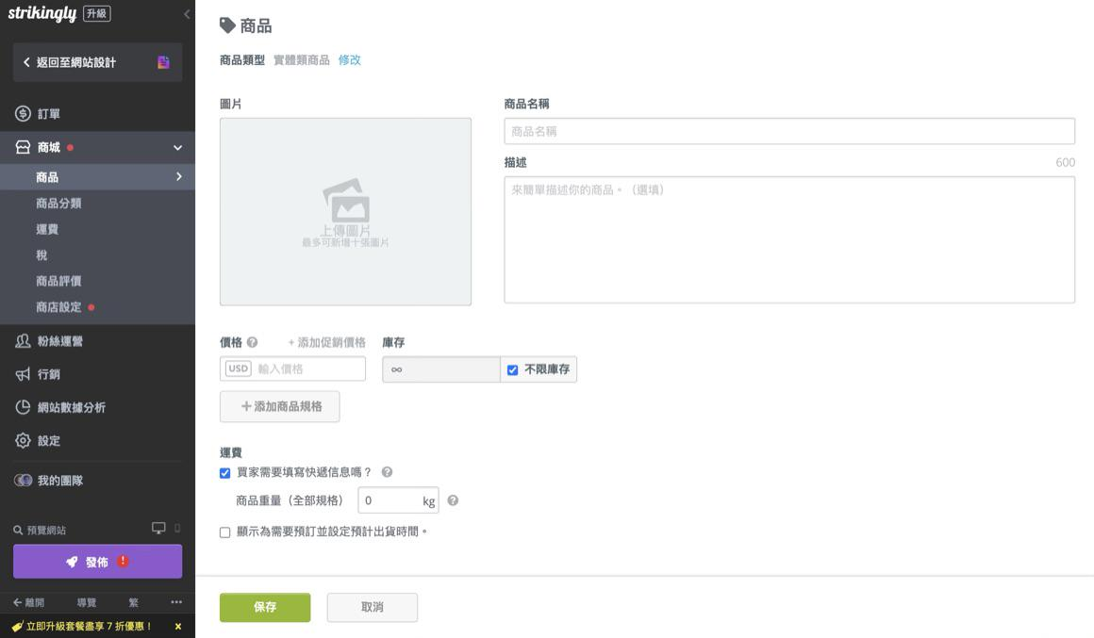
Task: Uncheck the 不限庫存 checkbox
Action: [x=513, y=370]
